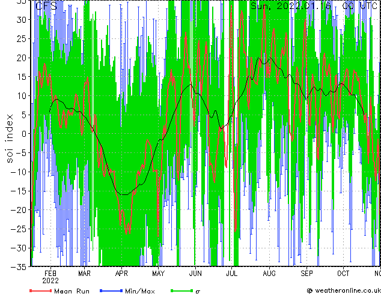Click the 'CFS' model label

pyautogui.click(x=46, y=6)
